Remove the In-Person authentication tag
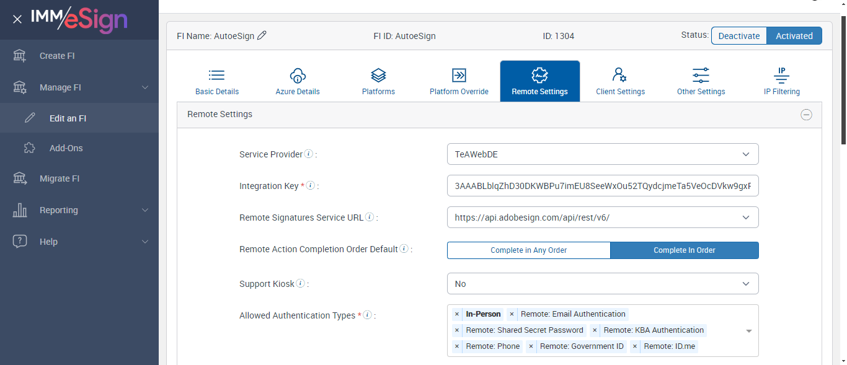The height and width of the screenshot is (365, 847). tap(457, 314)
